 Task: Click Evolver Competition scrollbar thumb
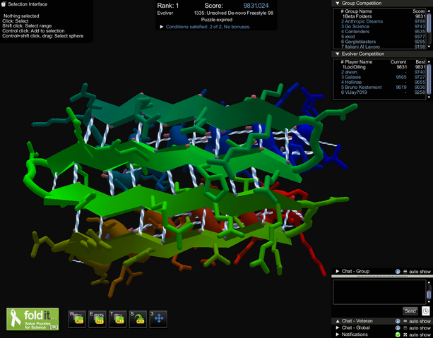click(x=429, y=78)
